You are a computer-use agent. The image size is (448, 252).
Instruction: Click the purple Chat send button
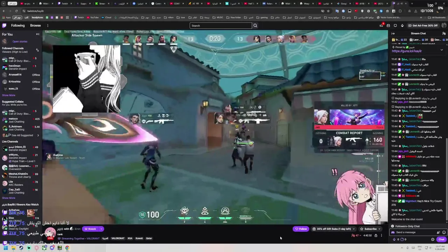coord(441,239)
